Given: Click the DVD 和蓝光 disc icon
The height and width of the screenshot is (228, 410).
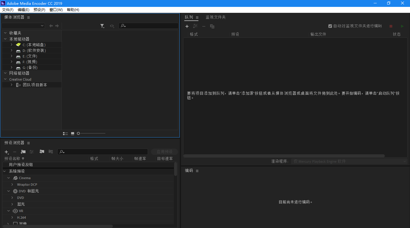Looking at the screenshot, I should pos(15,191).
